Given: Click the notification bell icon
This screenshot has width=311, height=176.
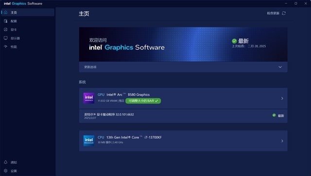Looking at the screenshot, I should 5,162.
